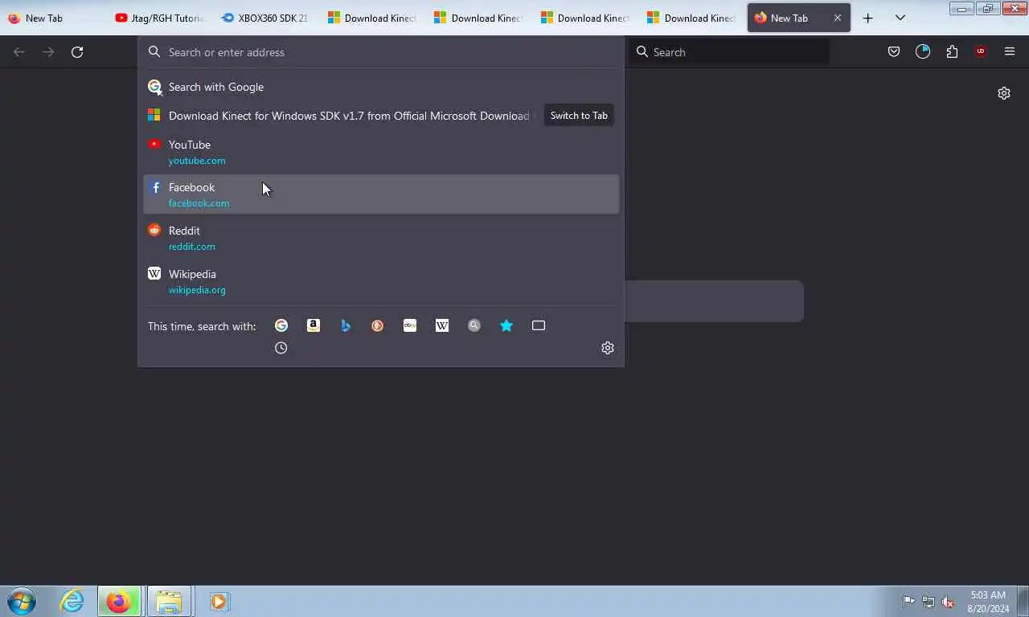
Task: Select Download Kinect for Windows SDK suggestion
Action: pos(381,116)
